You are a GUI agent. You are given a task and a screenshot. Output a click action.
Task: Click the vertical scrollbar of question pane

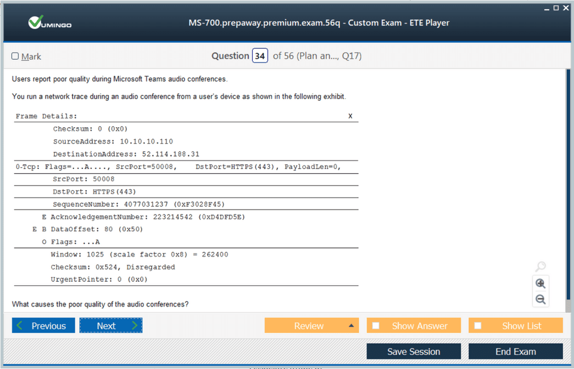pyautogui.click(x=568, y=190)
